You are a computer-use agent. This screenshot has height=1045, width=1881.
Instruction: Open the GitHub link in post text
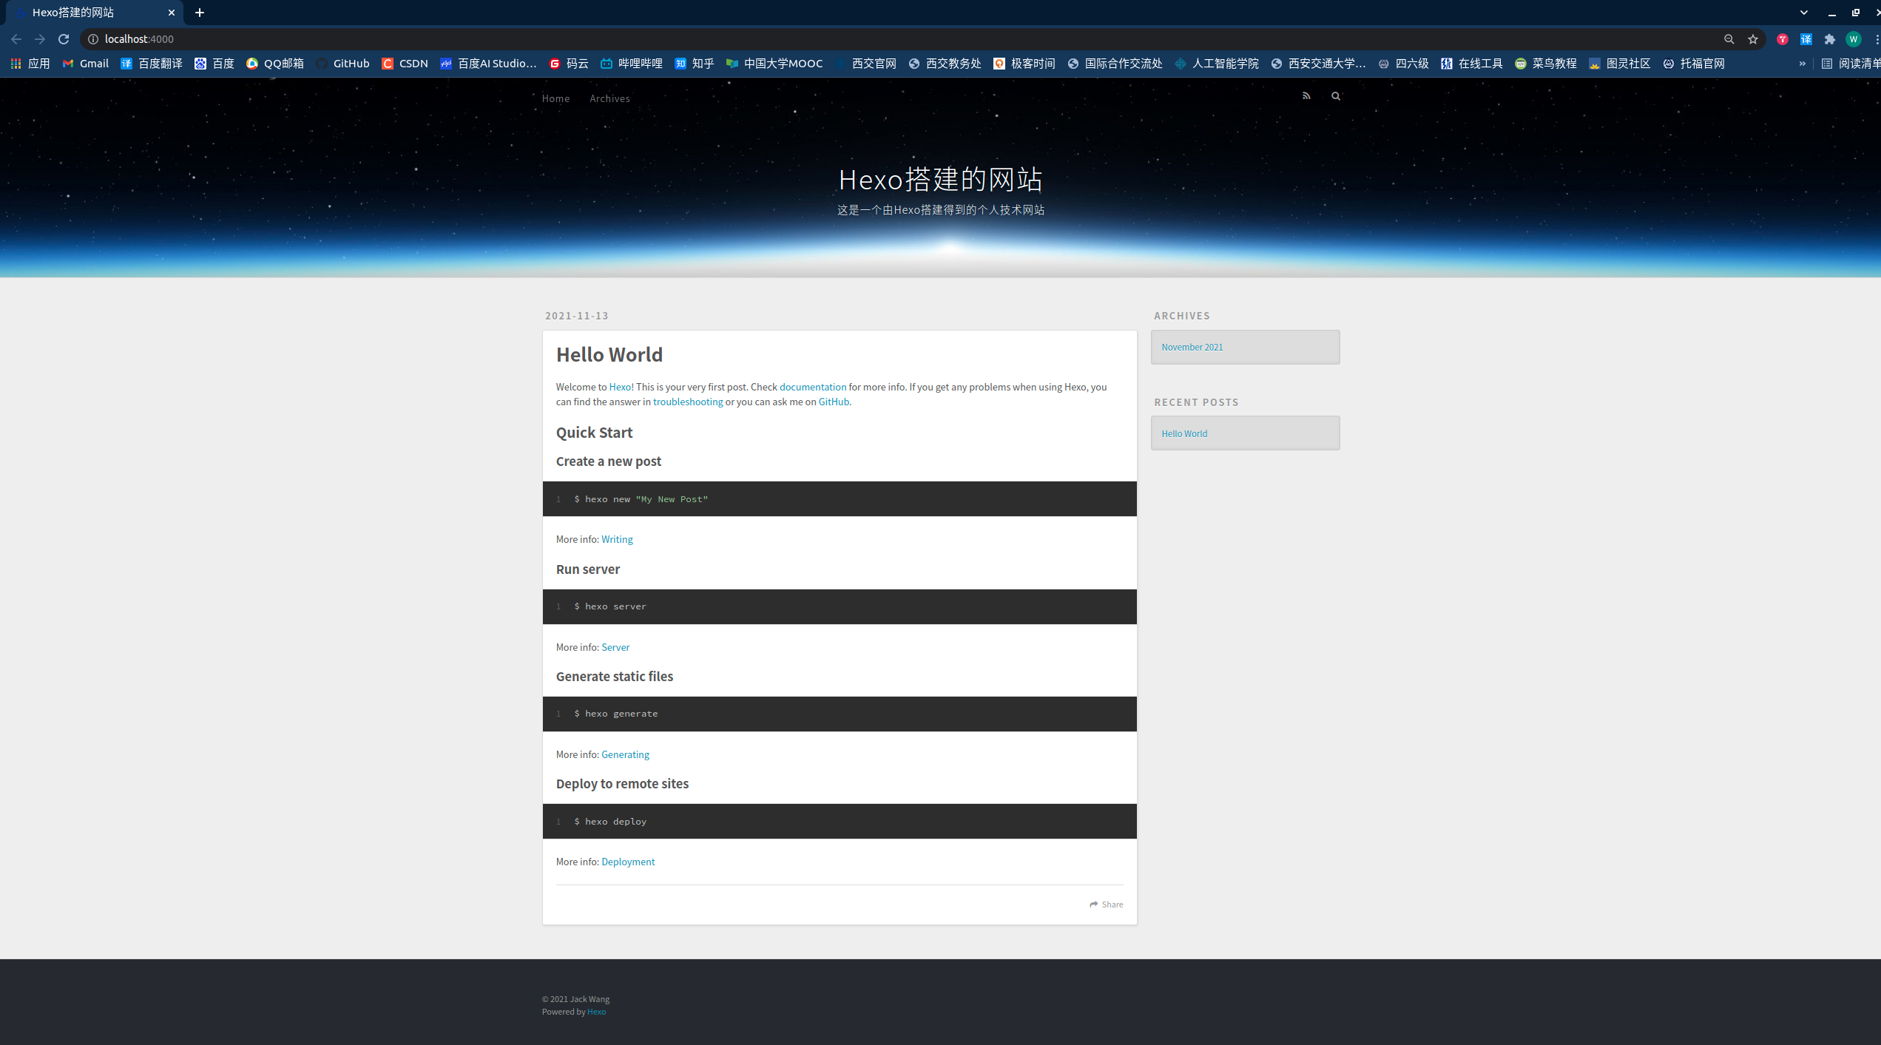(834, 402)
